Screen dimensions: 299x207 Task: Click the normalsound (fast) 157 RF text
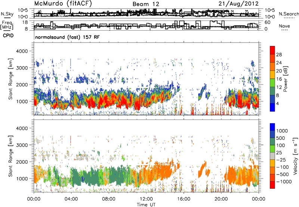pyautogui.click(x=67, y=37)
